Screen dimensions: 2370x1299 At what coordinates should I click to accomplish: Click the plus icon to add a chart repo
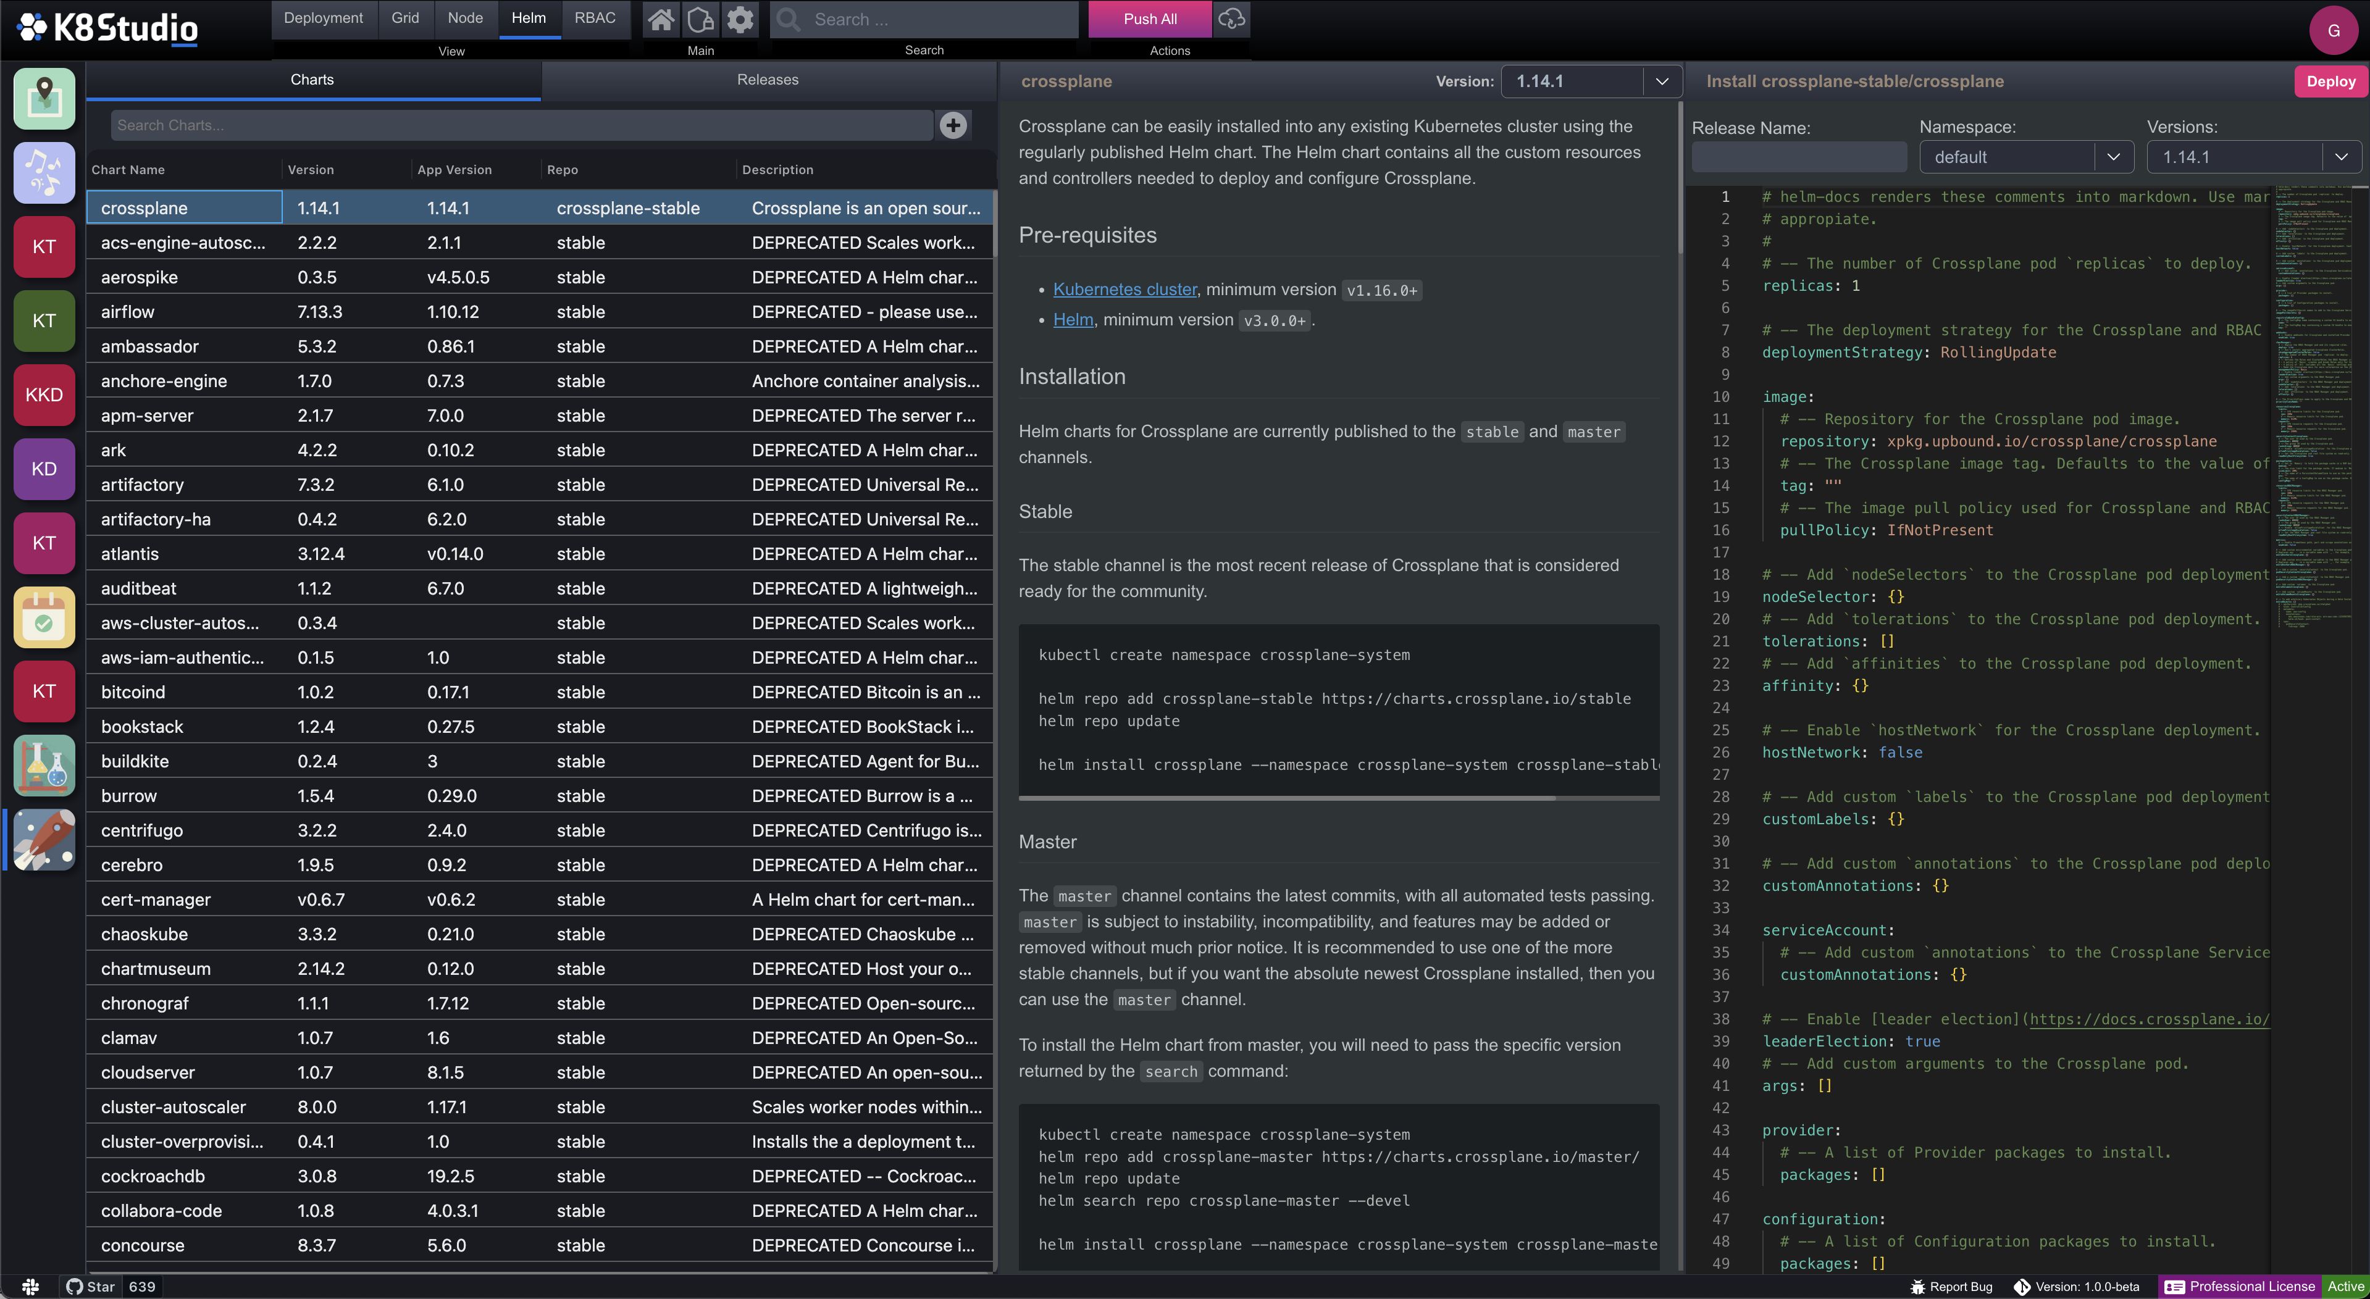click(953, 125)
